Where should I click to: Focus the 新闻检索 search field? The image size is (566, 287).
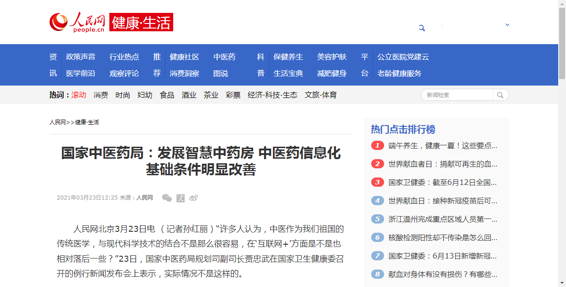click(x=457, y=95)
